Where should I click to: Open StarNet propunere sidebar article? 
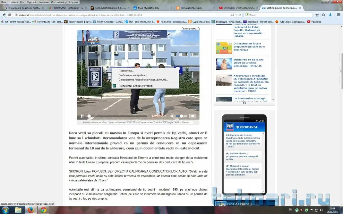[249, 47]
